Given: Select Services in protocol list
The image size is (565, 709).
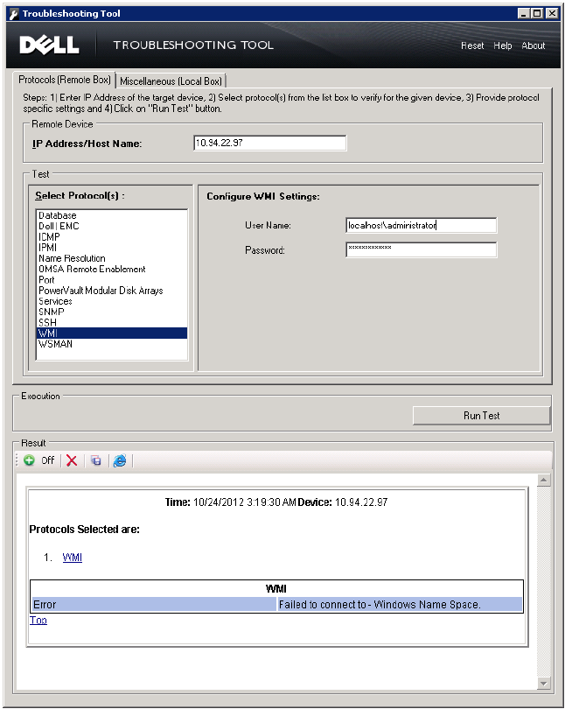Looking at the screenshot, I should [112, 301].
